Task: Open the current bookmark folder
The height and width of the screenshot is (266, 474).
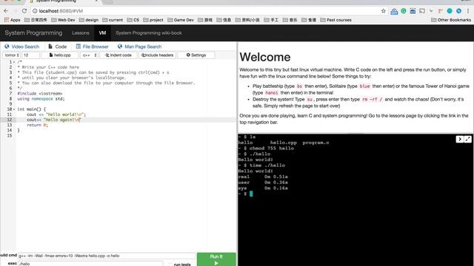Action: pyautogui.click(x=113, y=20)
